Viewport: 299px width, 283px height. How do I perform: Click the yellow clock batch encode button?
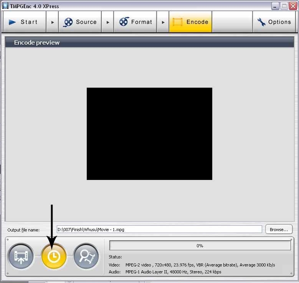tap(54, 256)
